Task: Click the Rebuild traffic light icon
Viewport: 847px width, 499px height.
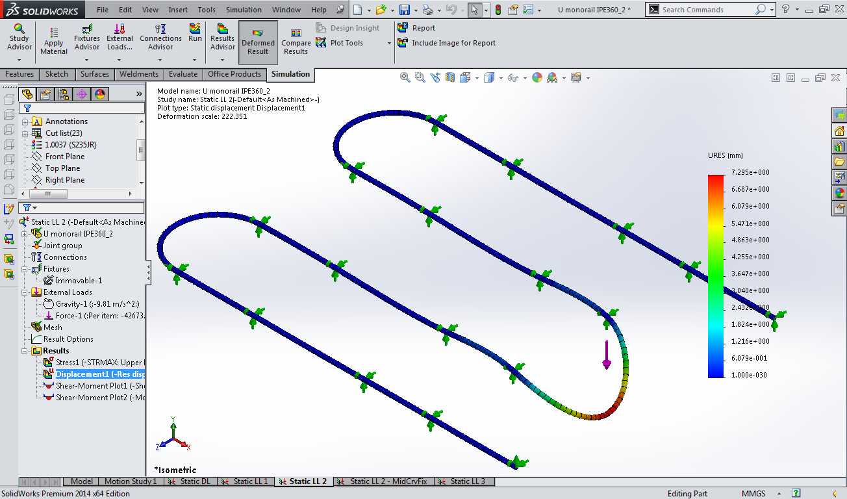Action: 498,10
